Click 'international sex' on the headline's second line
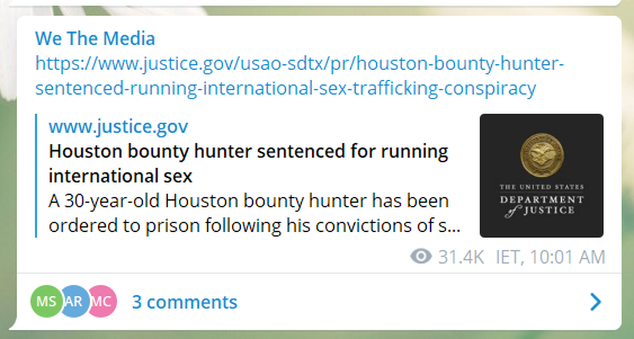 pos(120,176)
